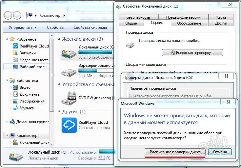Viewport: 241px width, 168px height.
Task: Expand the Изображения library
Action: pos(10,101)
